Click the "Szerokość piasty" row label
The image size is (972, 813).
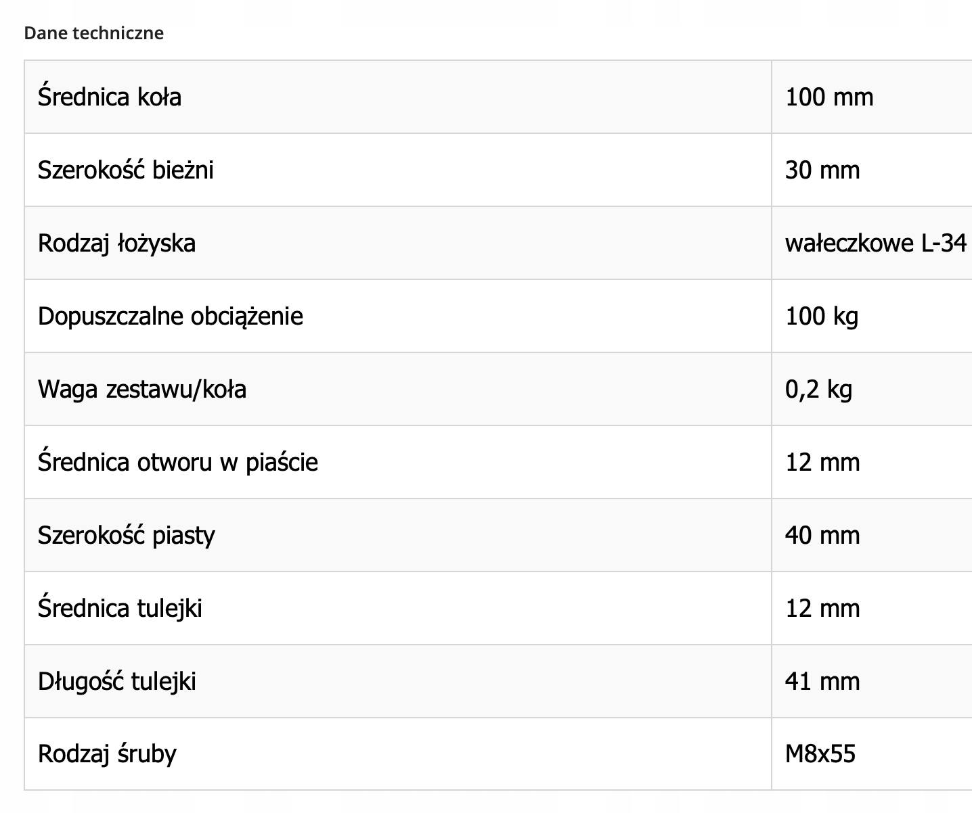click(x=127, y=535)
